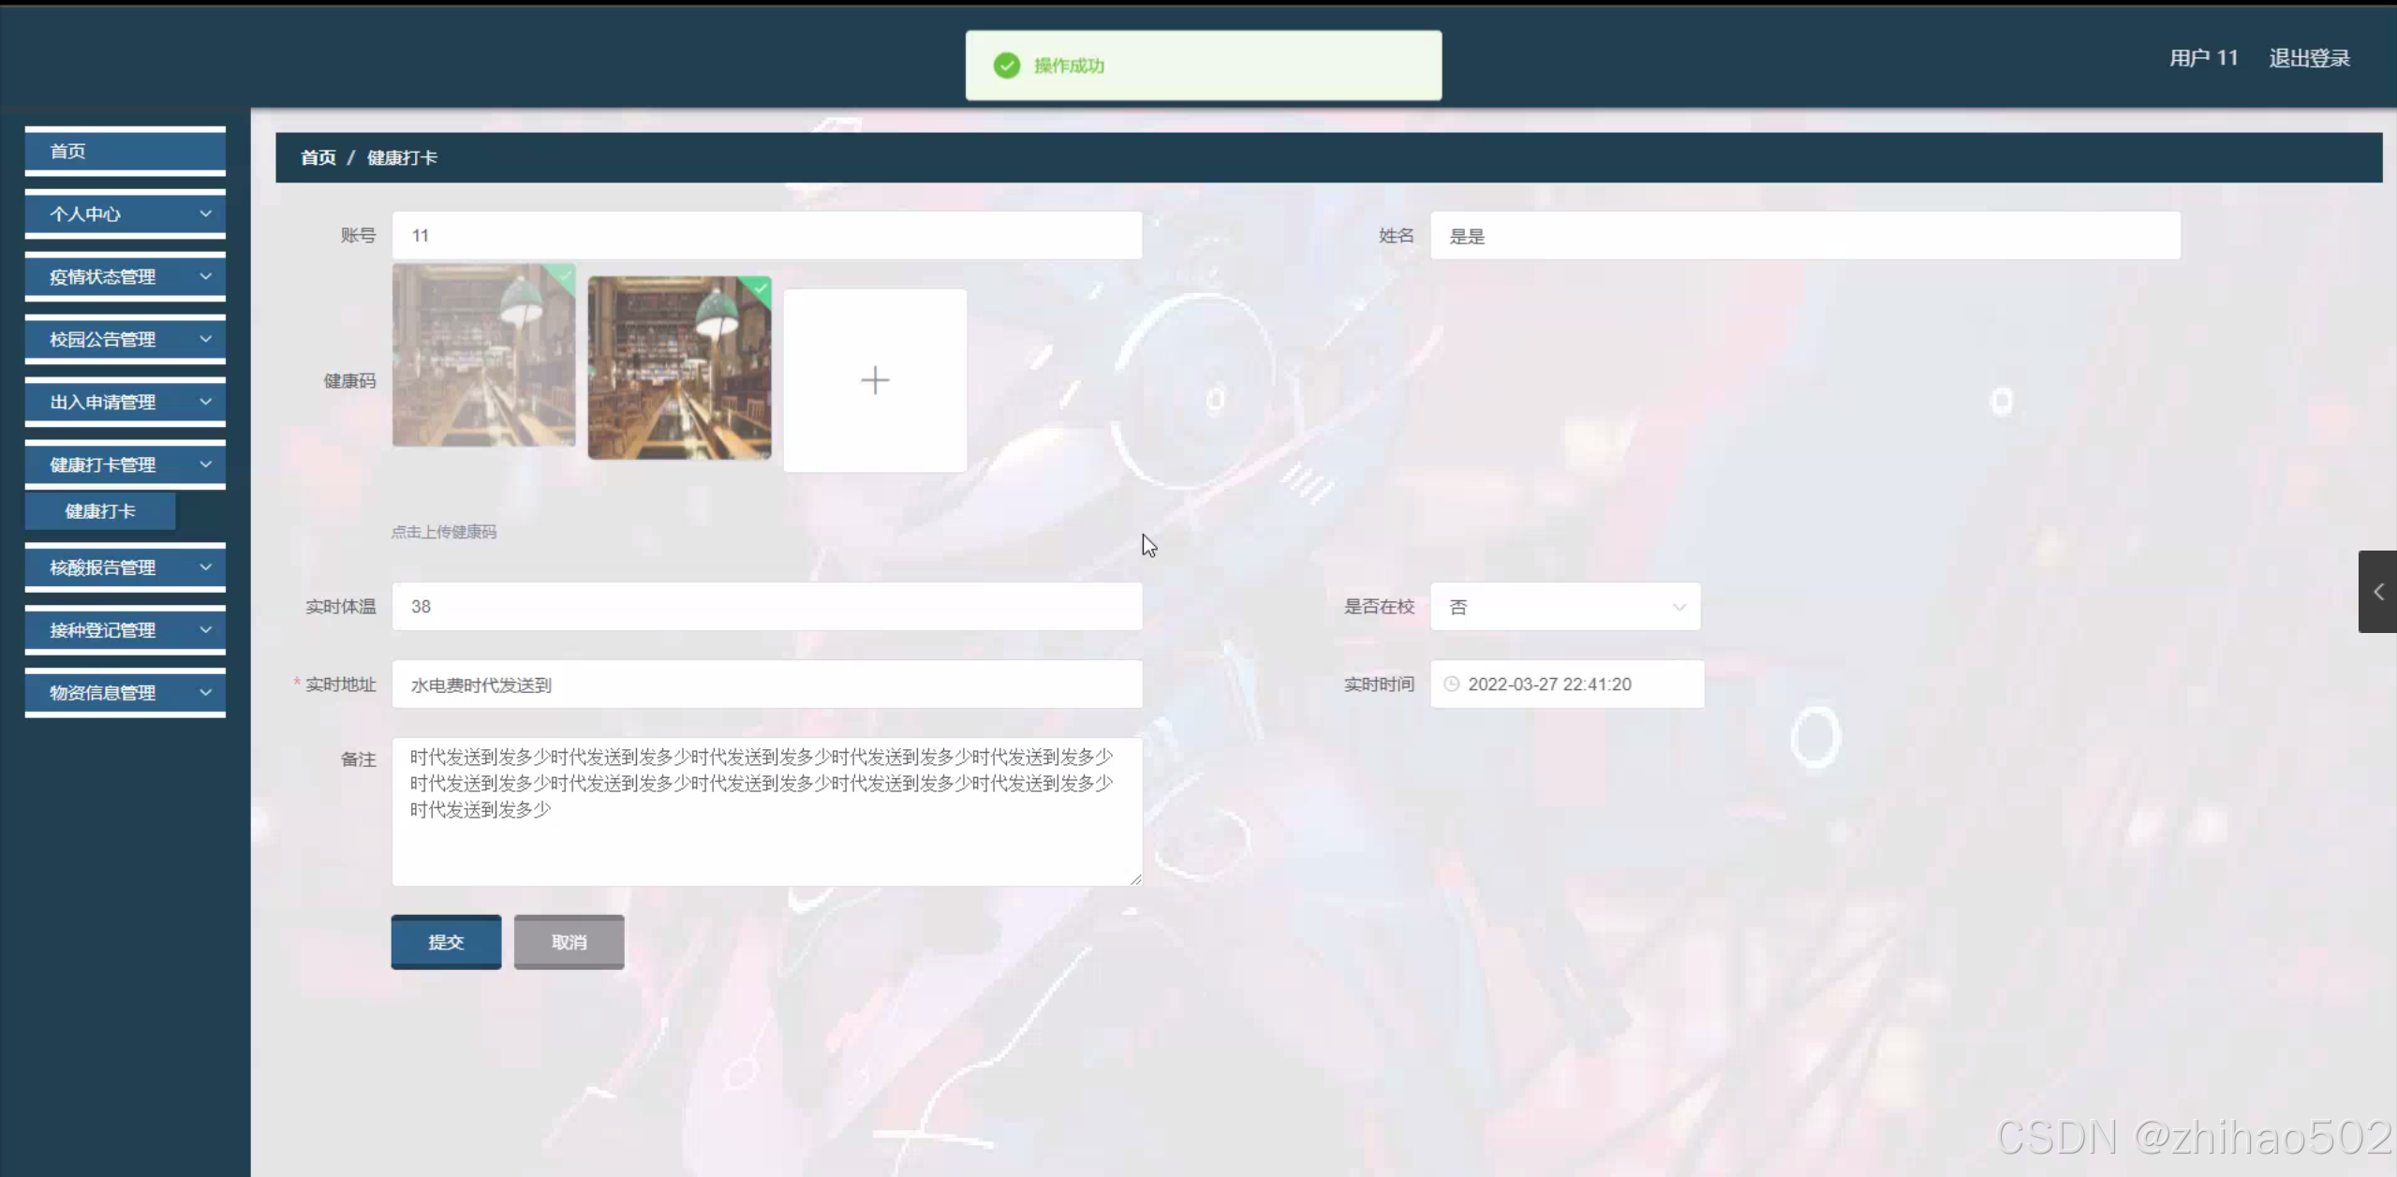Go to 首页 in sidebar
Screen dimensions: 2397x1177
(x=125, y=152)
